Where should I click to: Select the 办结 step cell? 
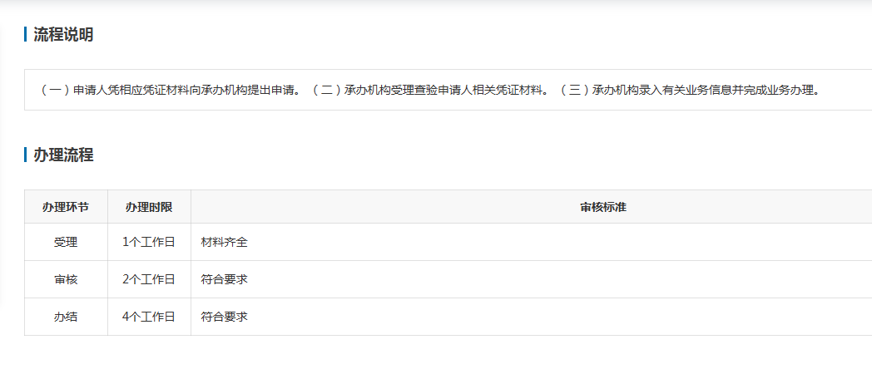pyautogui.click(x=66, y=317)
